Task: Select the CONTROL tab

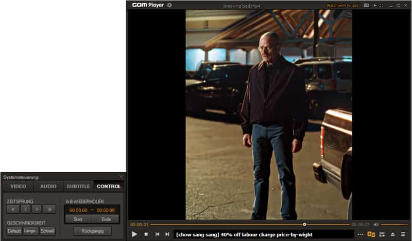Action: coord(109,186)
